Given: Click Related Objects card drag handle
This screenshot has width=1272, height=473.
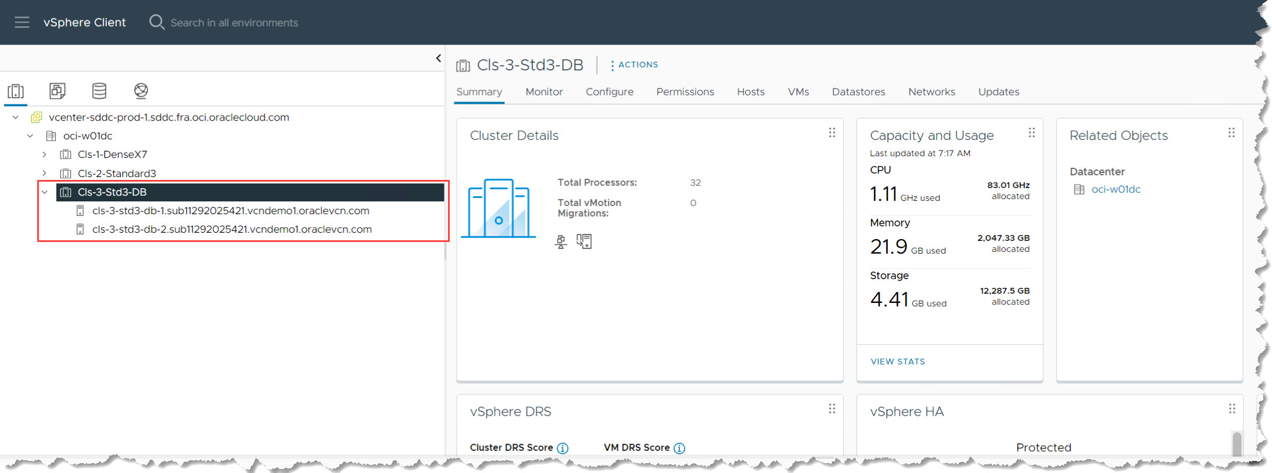Looking at the screenshot, I should (1231, 133).
